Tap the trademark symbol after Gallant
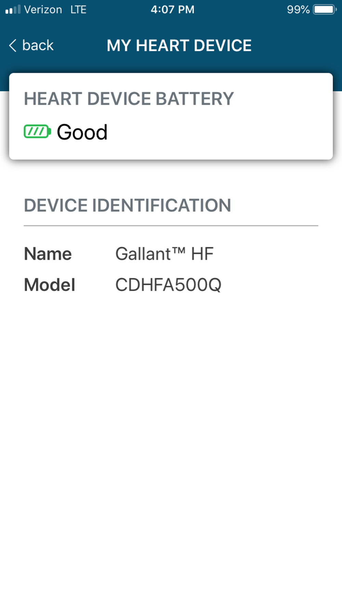Screen dimensions: 342x608 click(x=179, y=250)
